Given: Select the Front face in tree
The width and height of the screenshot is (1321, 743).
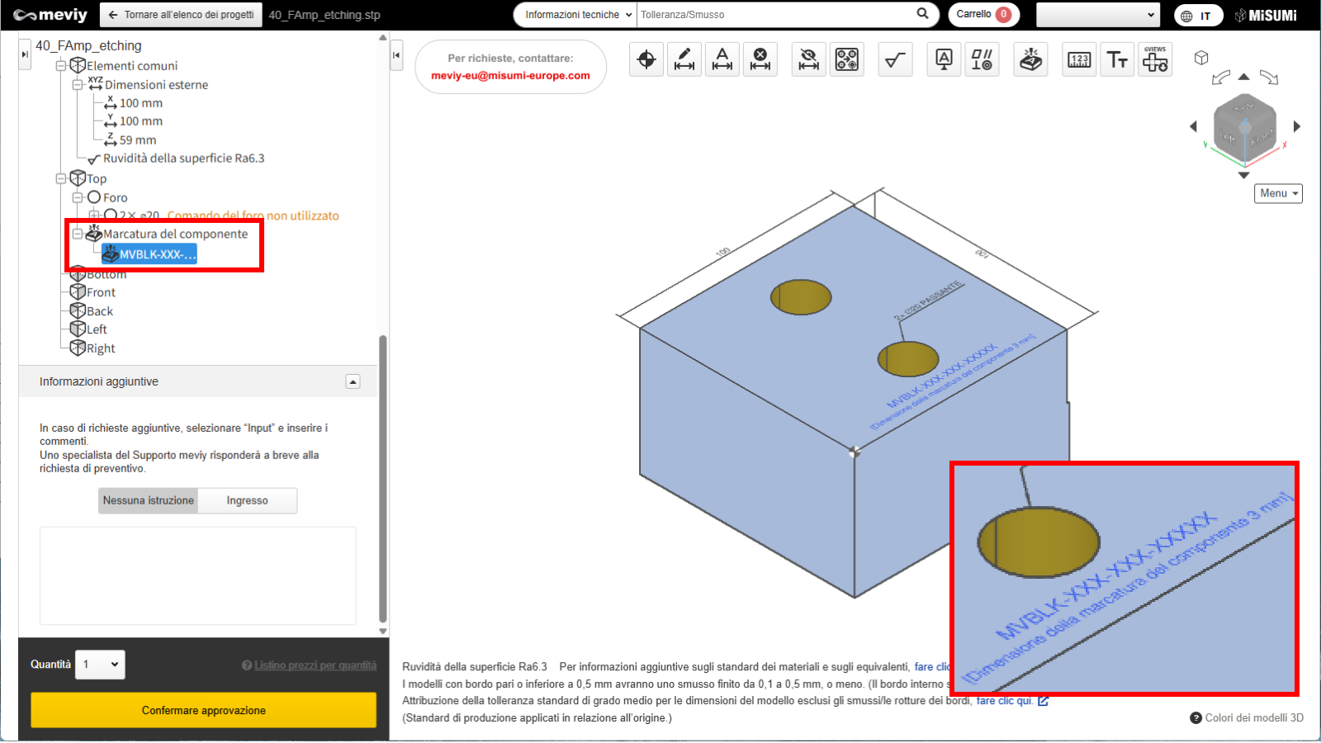Looking at the screenshot, I should (101, 292).
